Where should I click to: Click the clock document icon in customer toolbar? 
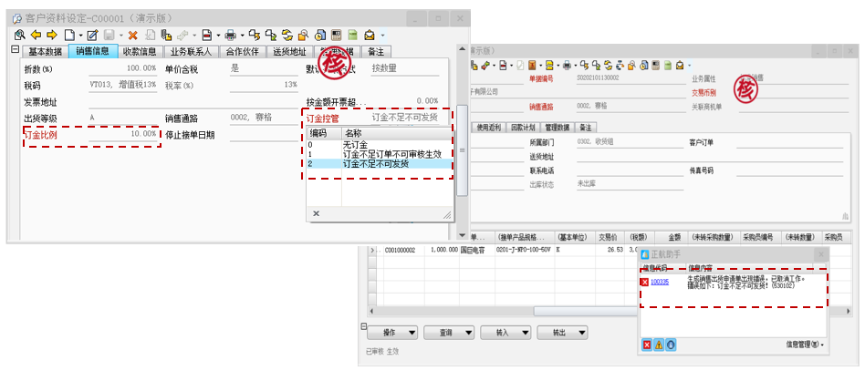320,36
